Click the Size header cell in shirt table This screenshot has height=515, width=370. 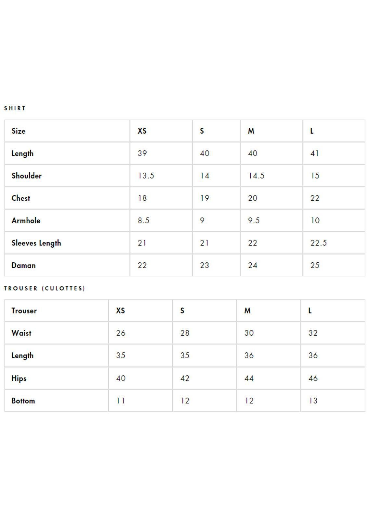click(x=19, y=131)
